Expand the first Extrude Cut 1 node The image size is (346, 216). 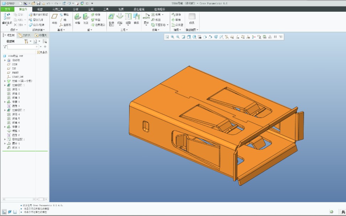(5, 85)
